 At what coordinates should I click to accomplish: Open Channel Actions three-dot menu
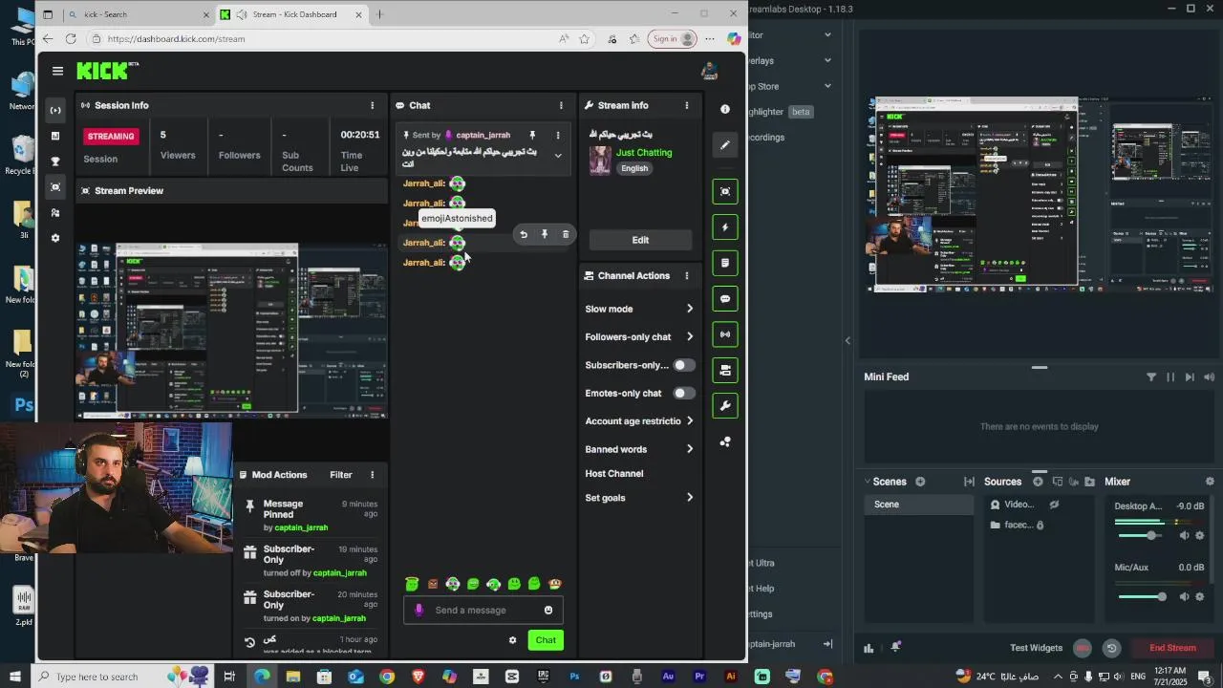686,275
